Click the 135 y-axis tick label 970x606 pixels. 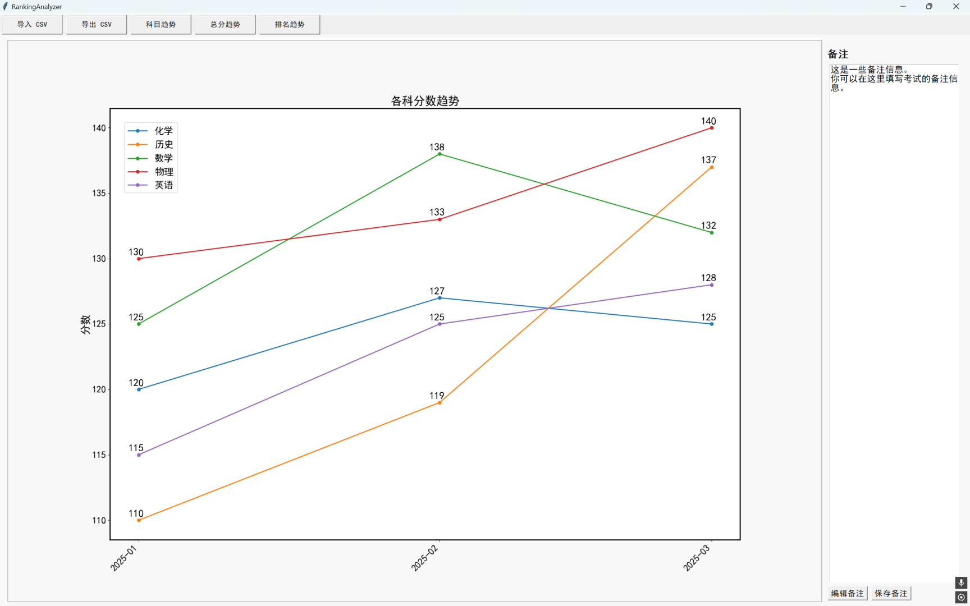pyautogui.click(x=99, y=193)
